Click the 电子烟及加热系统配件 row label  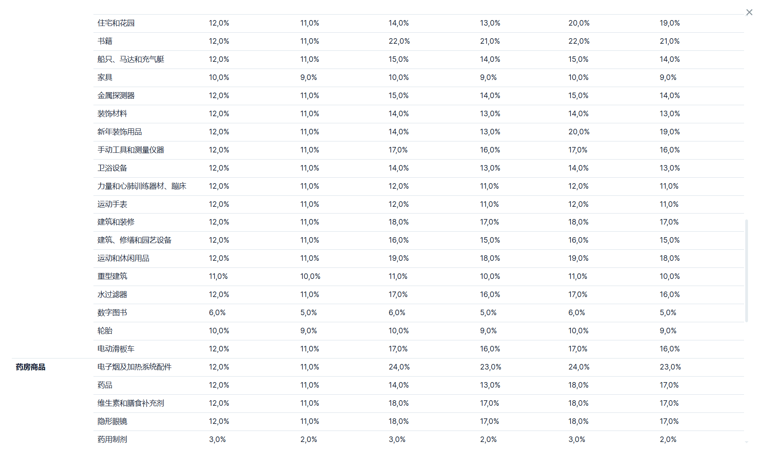coord(134,367)
